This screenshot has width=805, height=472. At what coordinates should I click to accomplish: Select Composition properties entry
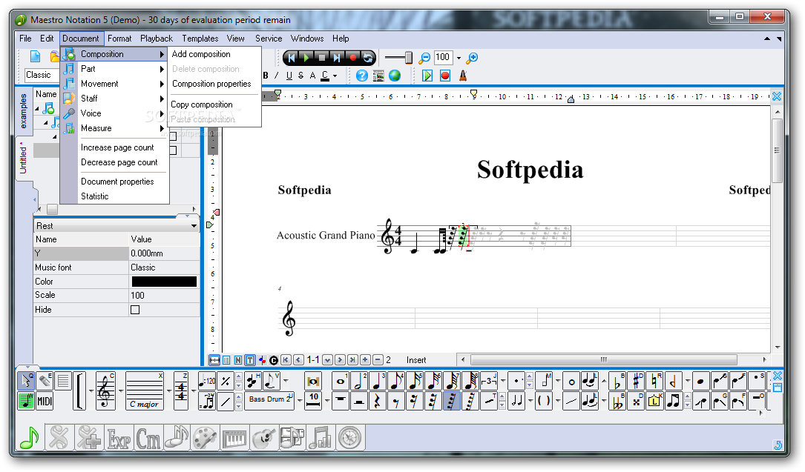(214, 84)
